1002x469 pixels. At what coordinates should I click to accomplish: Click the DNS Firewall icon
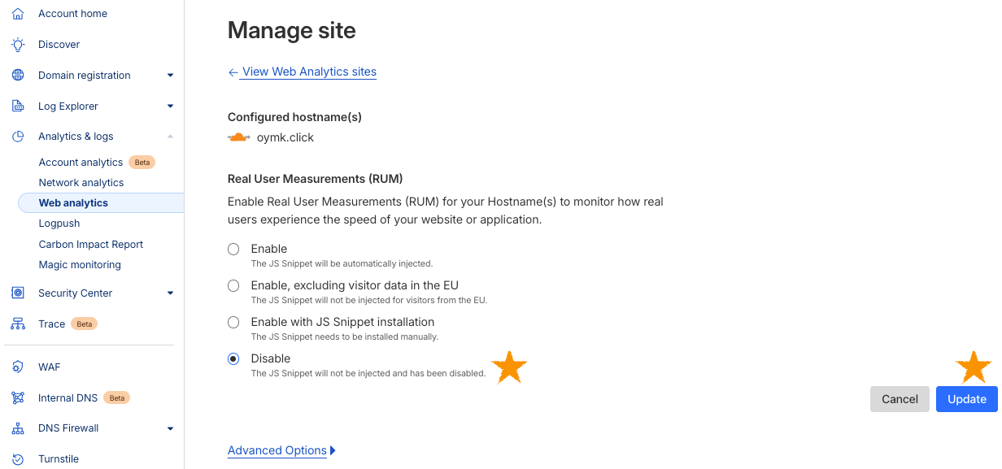[18, 428]
